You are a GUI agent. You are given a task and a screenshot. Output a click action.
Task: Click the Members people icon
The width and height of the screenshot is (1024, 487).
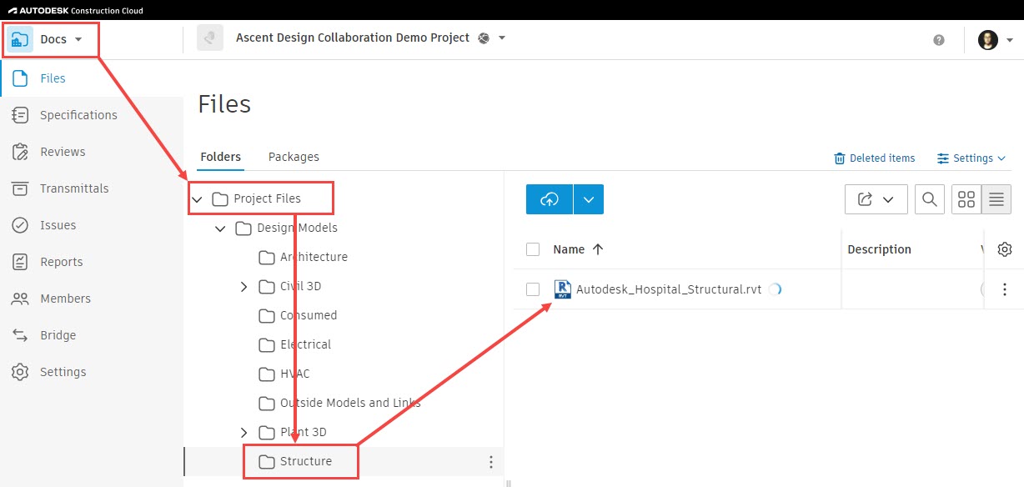pos(21,299)
